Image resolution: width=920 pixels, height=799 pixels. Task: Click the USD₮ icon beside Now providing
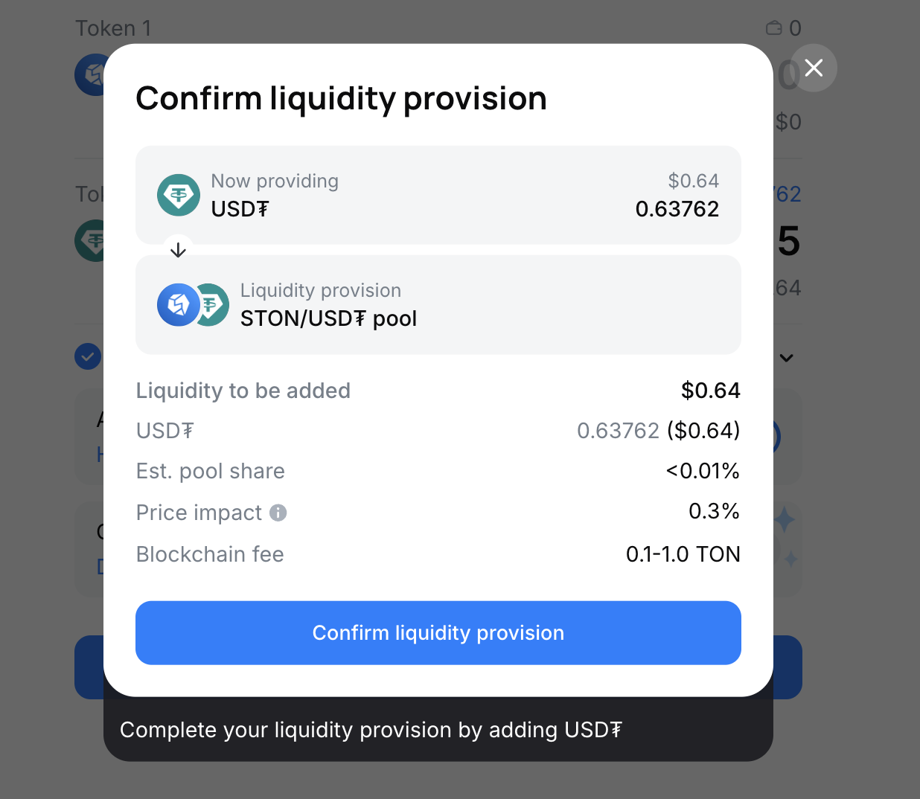coord(179,195)
